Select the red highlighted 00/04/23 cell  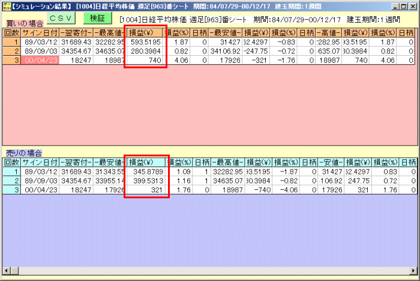tap(40, 61)
